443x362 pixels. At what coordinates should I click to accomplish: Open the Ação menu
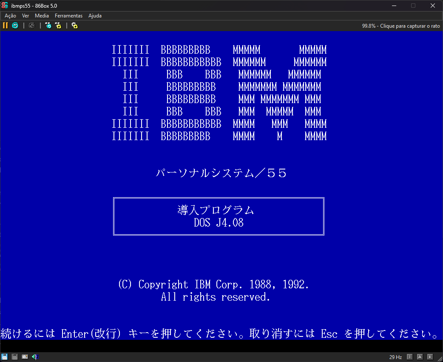point(11,16)
